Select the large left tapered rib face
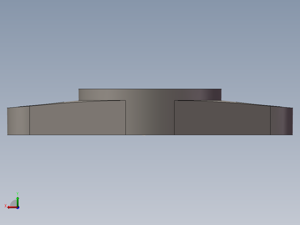 pyautogui.click(x=77, y=119)
